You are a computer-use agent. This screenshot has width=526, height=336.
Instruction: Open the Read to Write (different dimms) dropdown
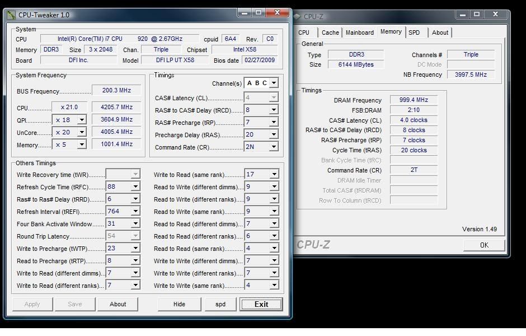pyautogui.click(x=274, y=186)
